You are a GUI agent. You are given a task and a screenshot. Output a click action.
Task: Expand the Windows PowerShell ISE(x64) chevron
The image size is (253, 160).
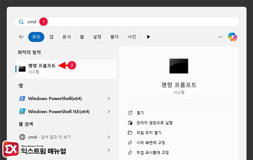click(x=109, y=112)
